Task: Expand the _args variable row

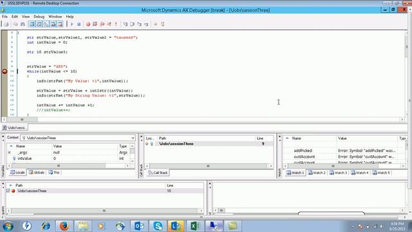Action: pyautogui.click(x=9, y=152)
